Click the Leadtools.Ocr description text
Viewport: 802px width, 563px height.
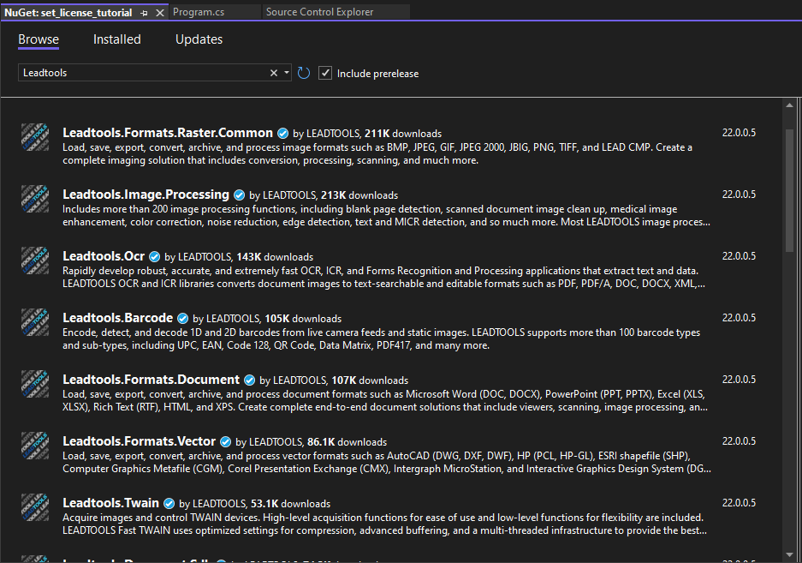(383, 277)
